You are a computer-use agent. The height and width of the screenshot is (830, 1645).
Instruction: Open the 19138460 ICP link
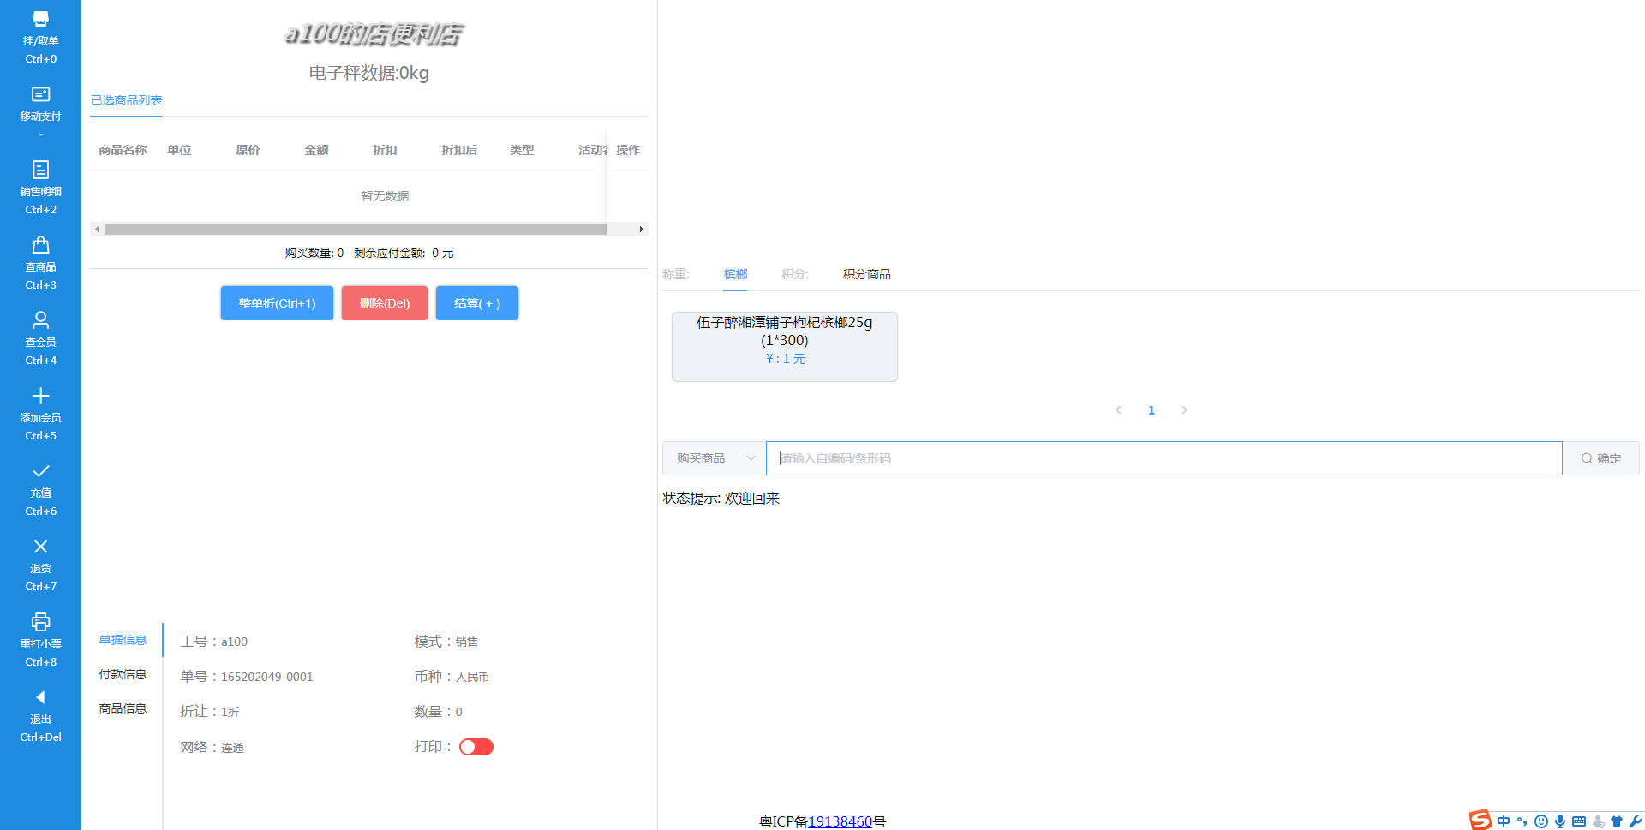840,821
